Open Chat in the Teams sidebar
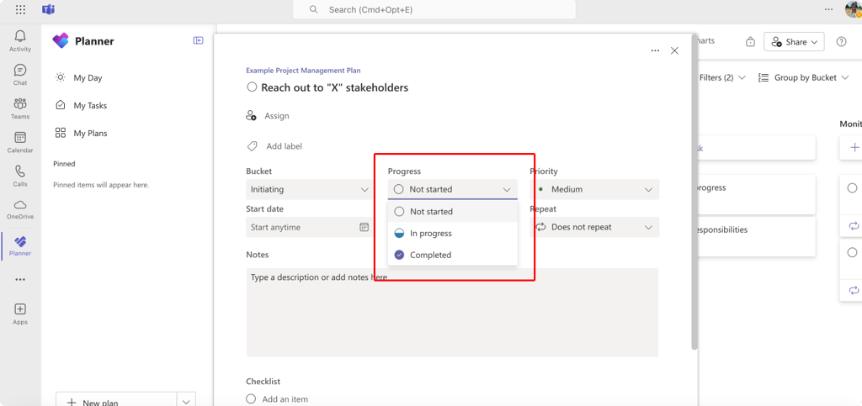Viewport: 862px width, 406px height. [20, 71]
